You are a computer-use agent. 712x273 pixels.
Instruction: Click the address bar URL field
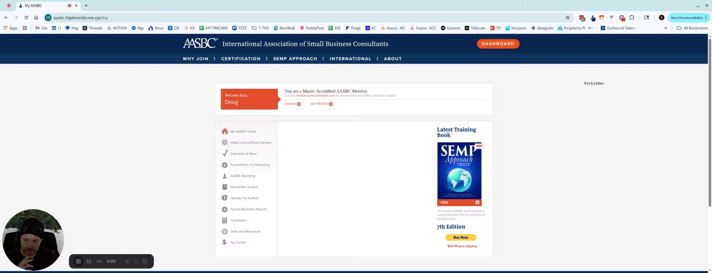tap(304, 17)
